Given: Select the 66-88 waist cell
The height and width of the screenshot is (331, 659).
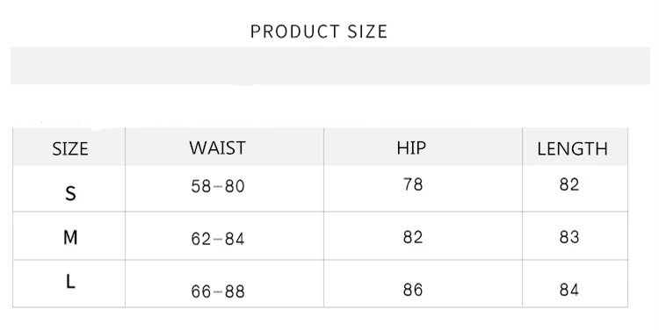Looking at the screenshot, I should (218, 292).
